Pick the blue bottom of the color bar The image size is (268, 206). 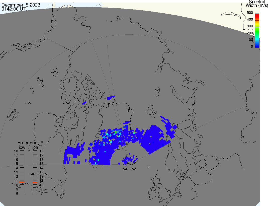tap(257, 45)
